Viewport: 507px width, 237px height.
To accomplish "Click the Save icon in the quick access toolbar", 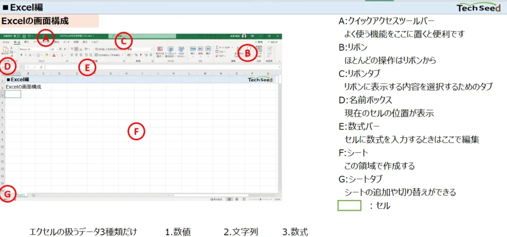I will [24, 36].
